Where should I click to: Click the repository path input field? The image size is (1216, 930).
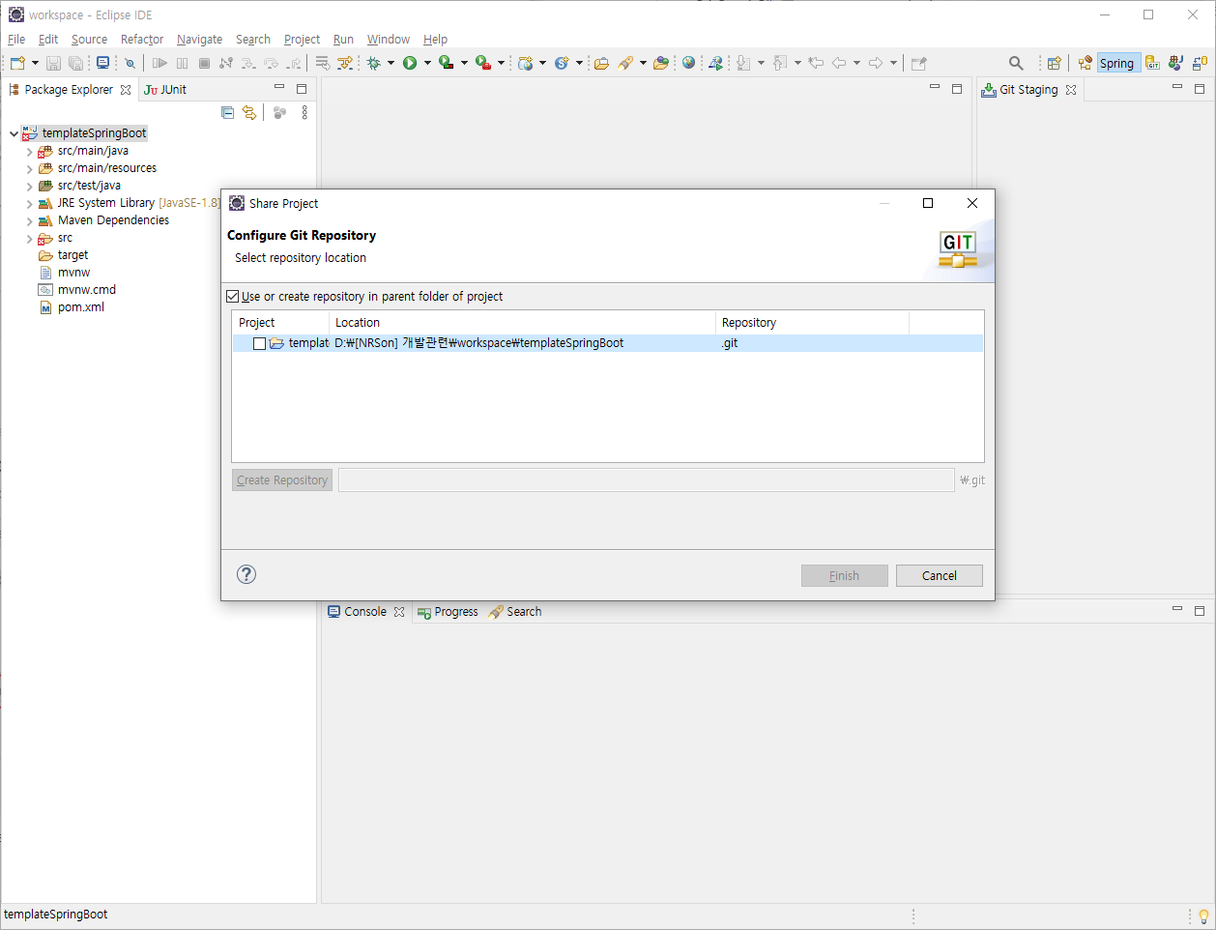click(648, 480)
